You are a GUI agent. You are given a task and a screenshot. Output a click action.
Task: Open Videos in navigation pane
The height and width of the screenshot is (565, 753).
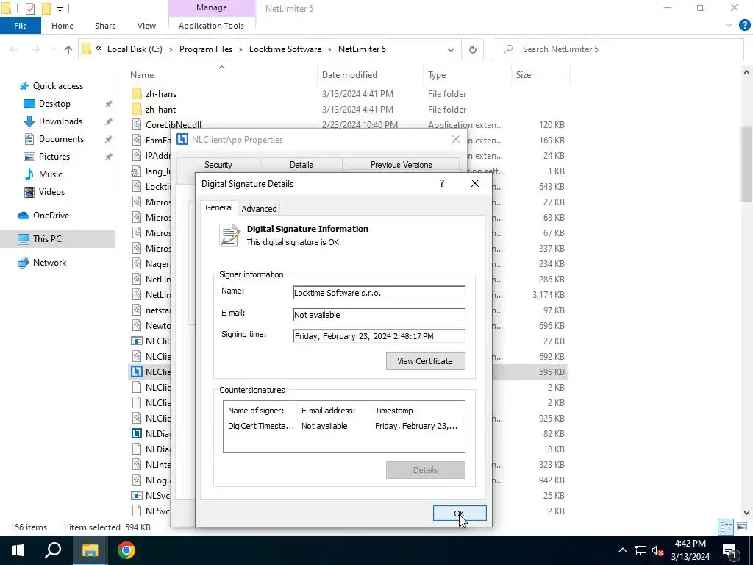(51, 192)
